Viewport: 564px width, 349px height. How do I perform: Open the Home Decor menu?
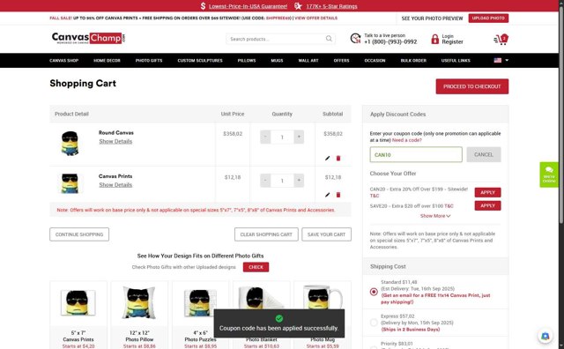pos(107,61)
